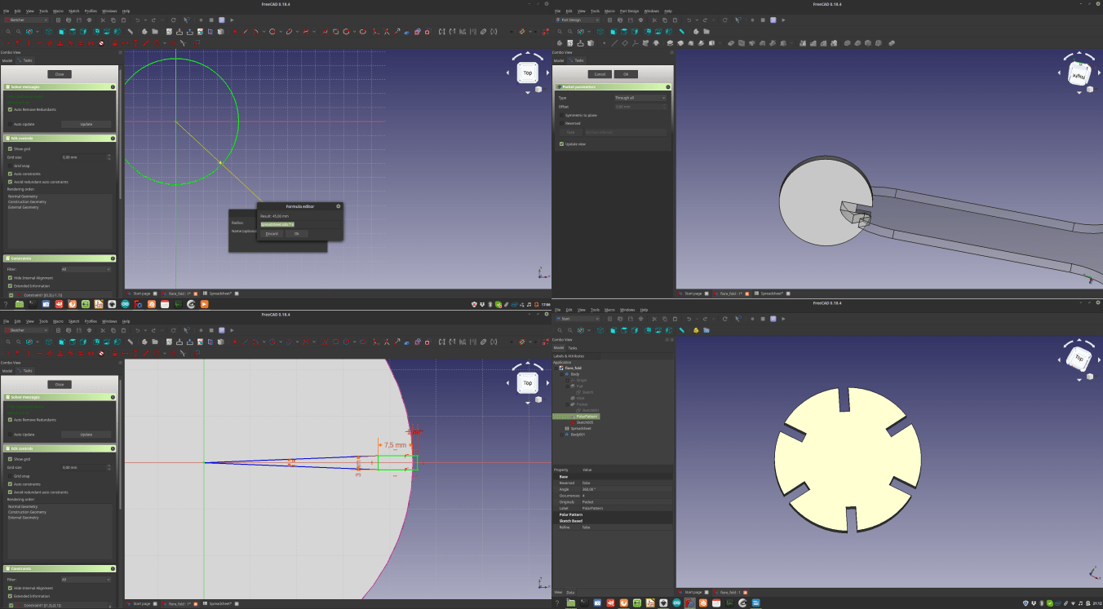Select Vertical constraint icon in upper Sketcher window
This screenshot has height=609, width=1103.
pyautogui.click(x=29, y=43)
